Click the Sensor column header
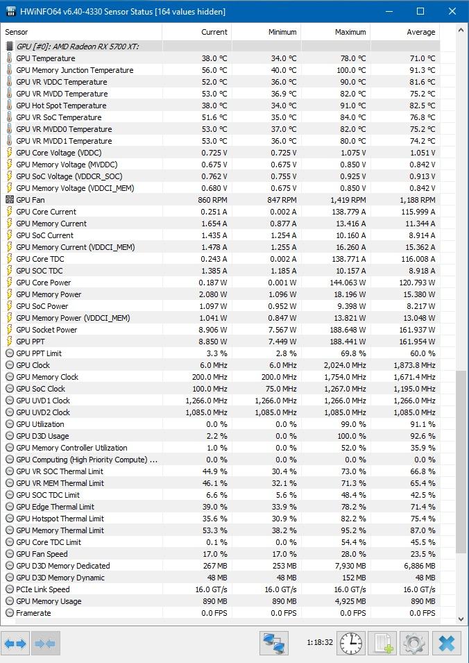The width and height of the screenshot is (469, 663). [x=81, y=32]
